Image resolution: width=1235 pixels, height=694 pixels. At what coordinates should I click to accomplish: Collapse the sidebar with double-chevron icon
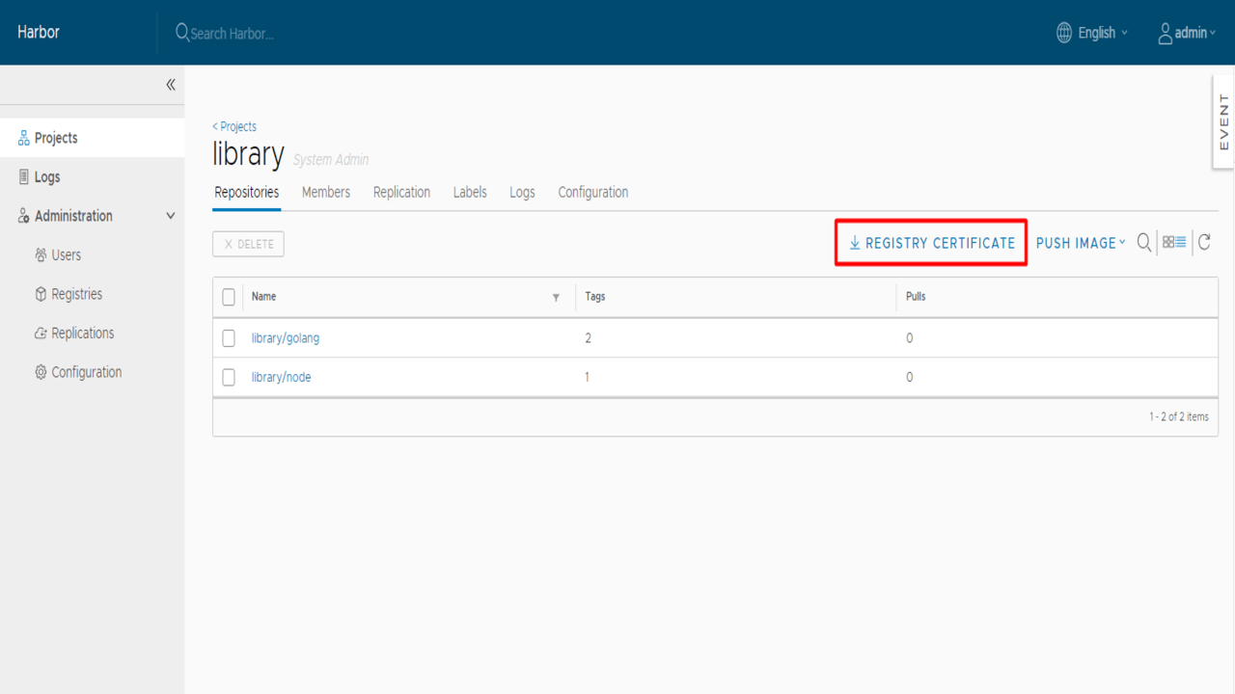pos(171,85)
